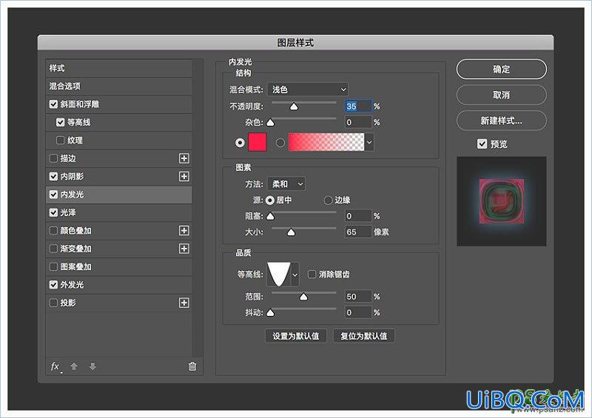Click the plus icon beside 内阴影
Screen dimensions: 592x418
click(x=184, y=176)
